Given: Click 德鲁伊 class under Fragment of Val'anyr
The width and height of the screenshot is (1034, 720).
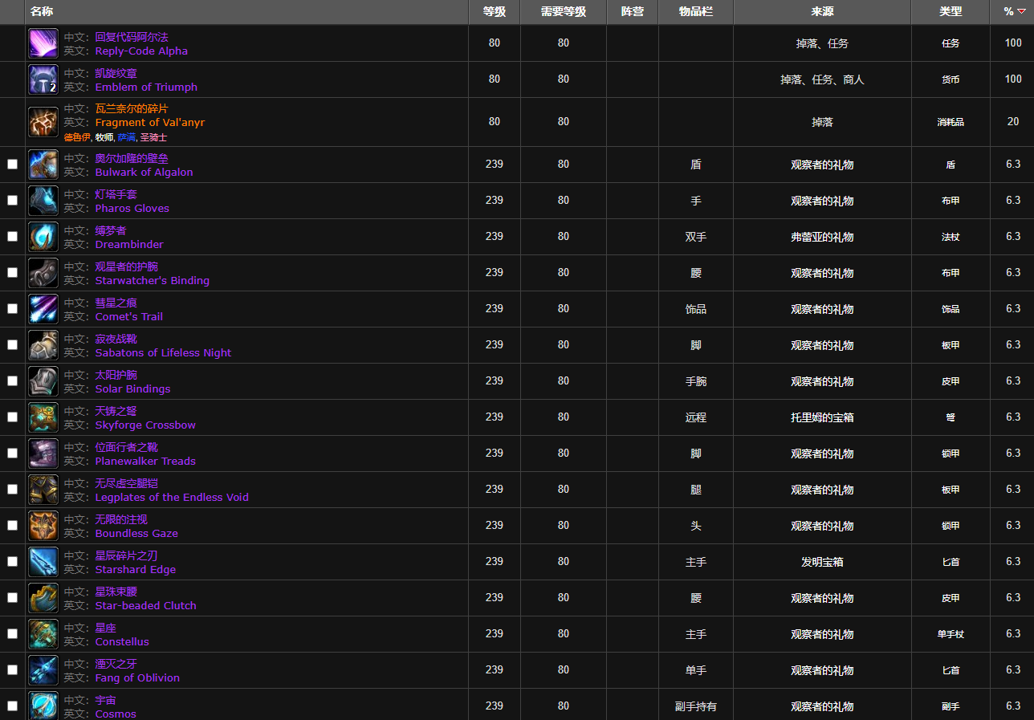Looking at the screenshot, I should click(78, 137).
